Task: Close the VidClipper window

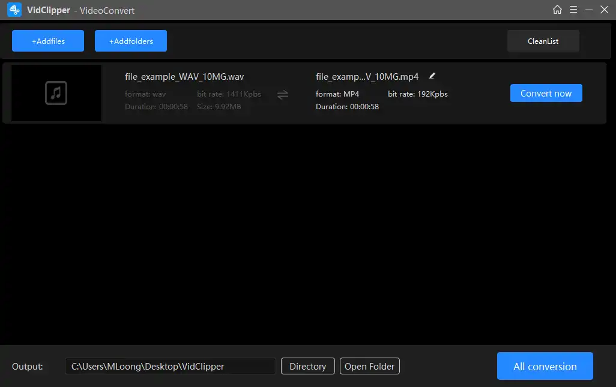Action: tap(604, 10)
